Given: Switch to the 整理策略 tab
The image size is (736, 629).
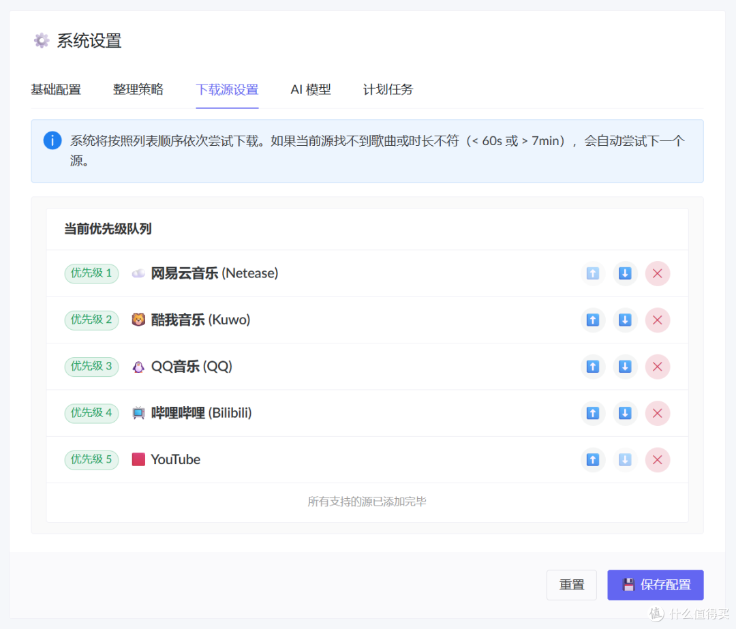Looking at the screenshot, I should [138, 89].
